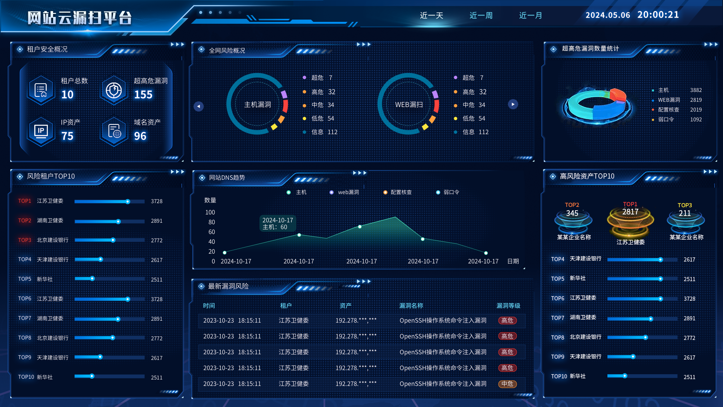Expand the 超高危漏洞数量统计 panel arrows
This screenshot has height=407, width=723.
click(x=711, y=44)
